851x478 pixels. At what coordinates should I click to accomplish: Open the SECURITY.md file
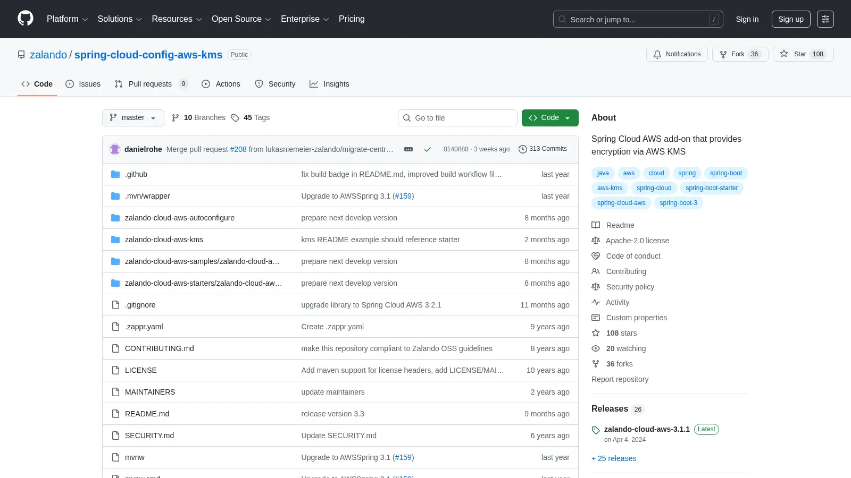[149, 436]
